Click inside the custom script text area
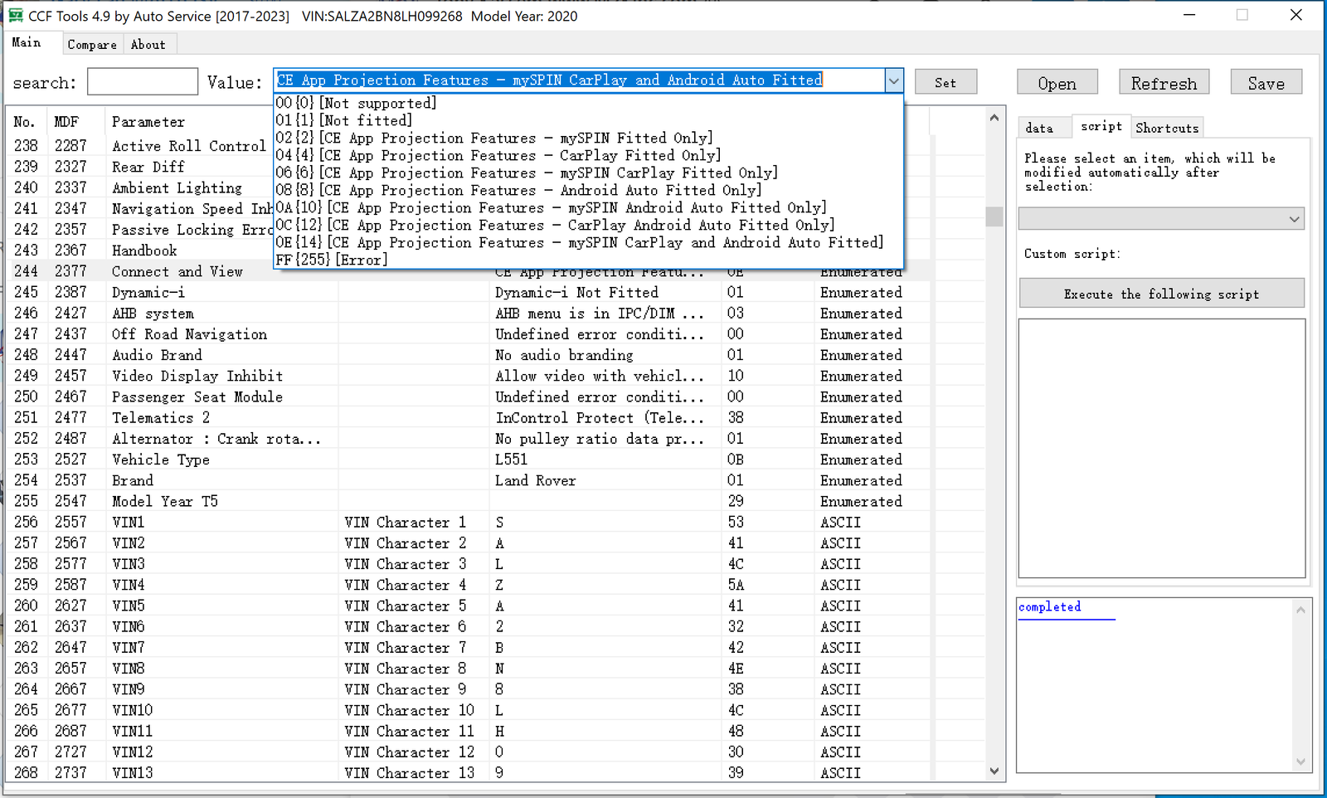This screenshot has height=798, width=1327. [1162, 448]
